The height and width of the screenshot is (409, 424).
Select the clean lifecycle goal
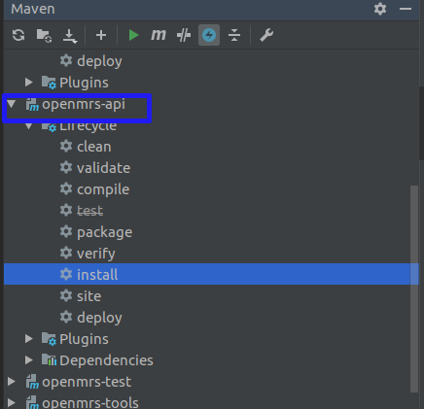click(94, 147)
